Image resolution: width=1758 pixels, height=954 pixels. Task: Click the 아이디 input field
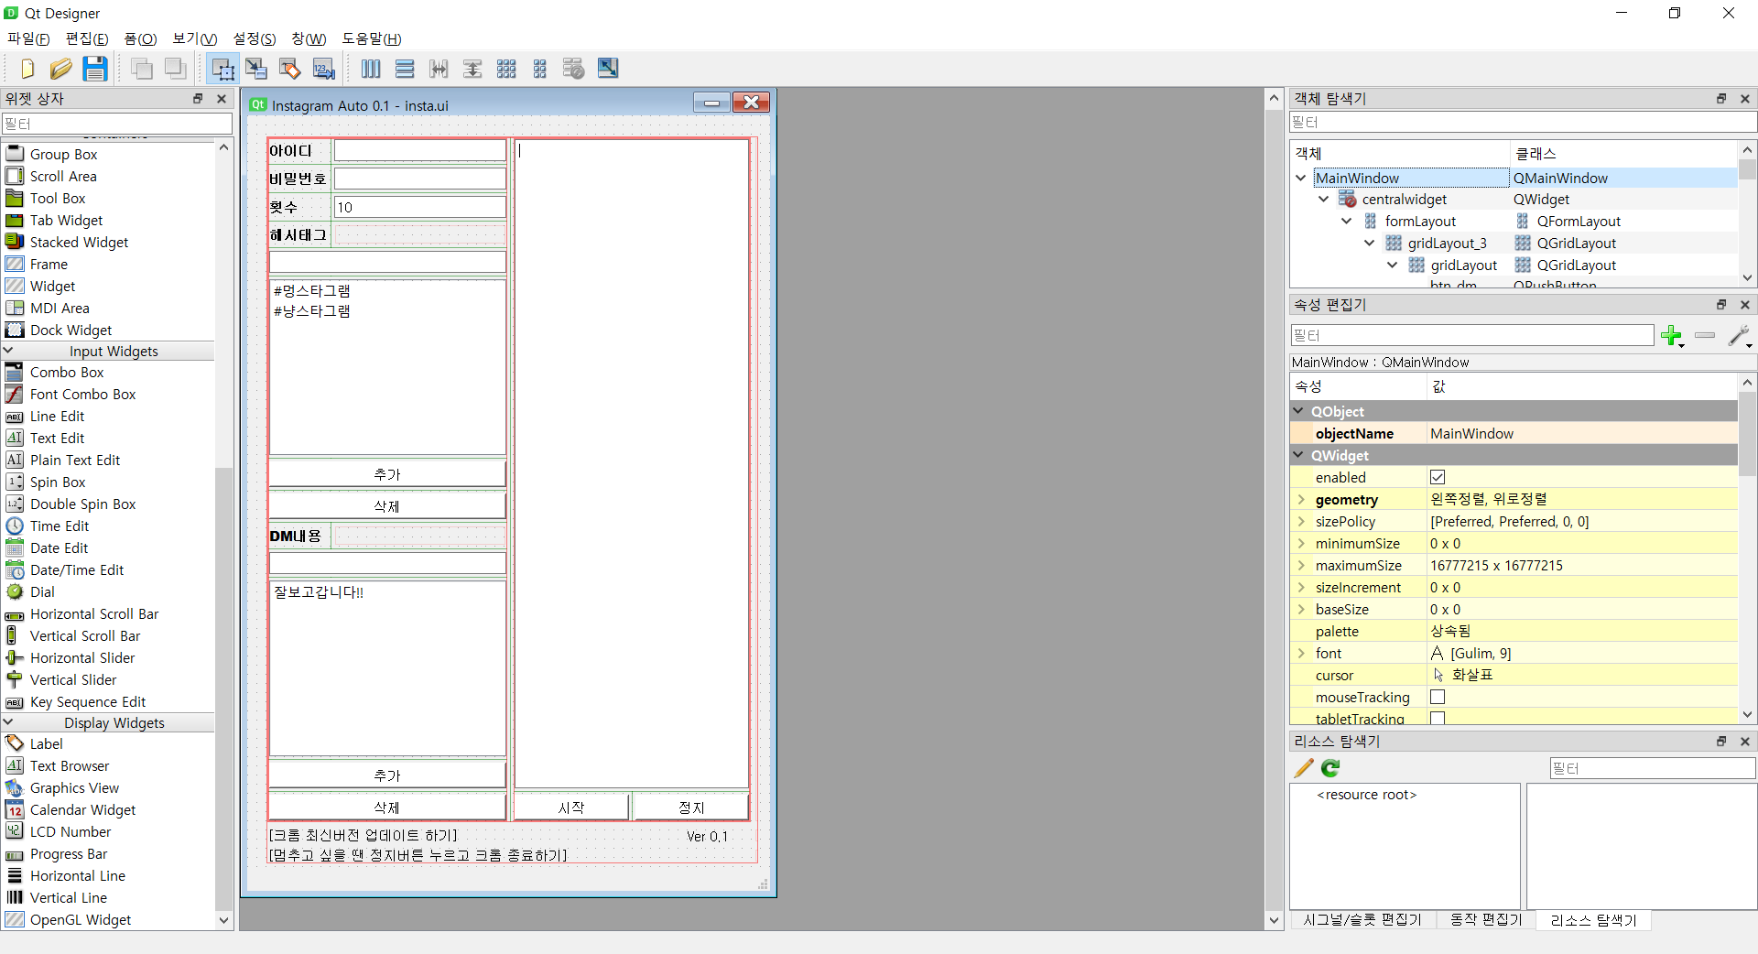tap(419, 151)
